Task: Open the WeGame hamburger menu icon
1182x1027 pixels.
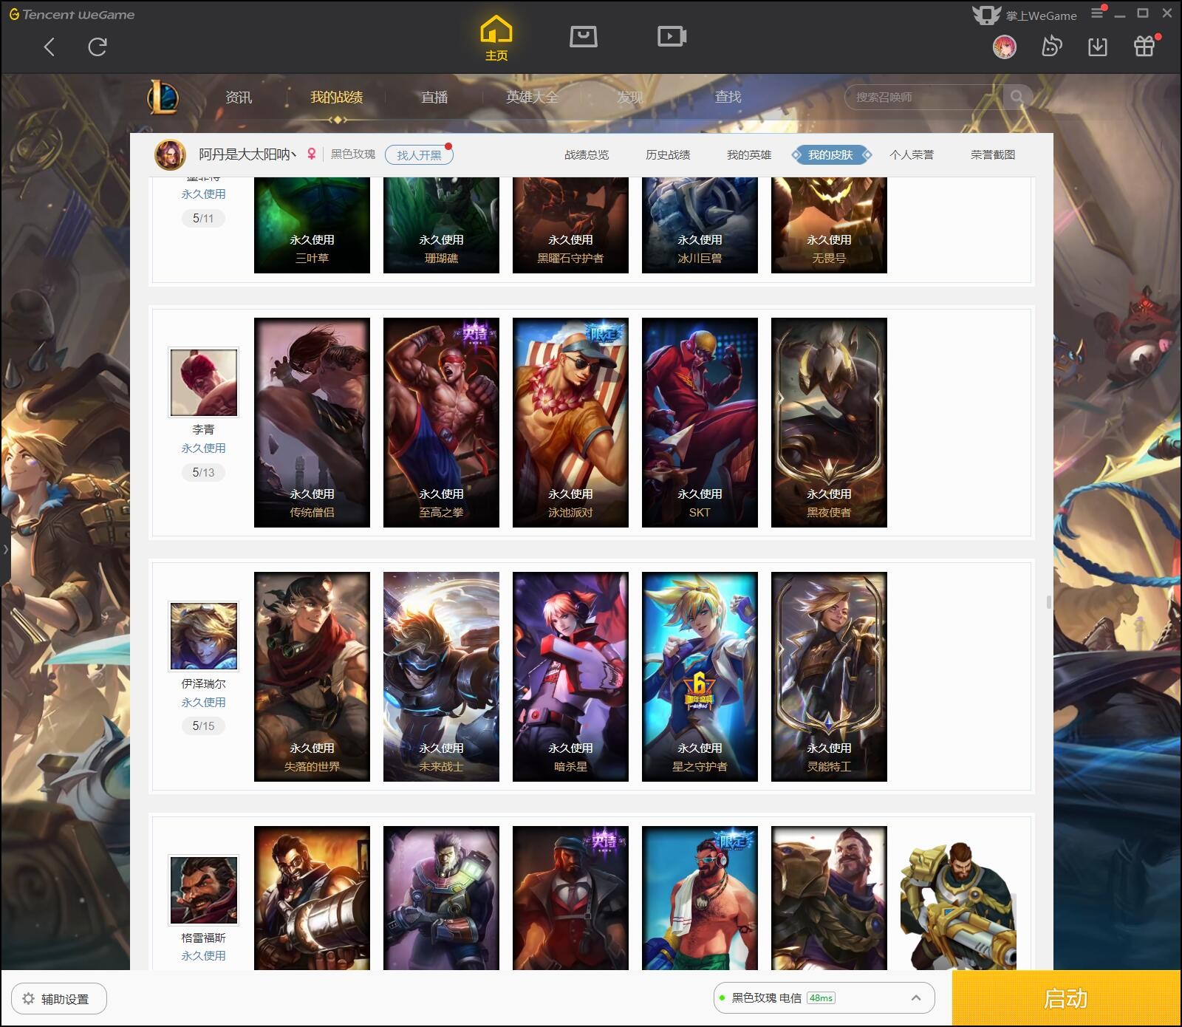Action: 1098,13
